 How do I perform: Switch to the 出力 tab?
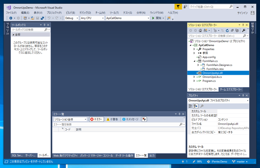(x=152, y=156)
